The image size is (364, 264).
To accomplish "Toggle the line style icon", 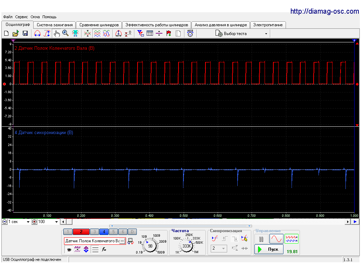I will pos(95,250).
